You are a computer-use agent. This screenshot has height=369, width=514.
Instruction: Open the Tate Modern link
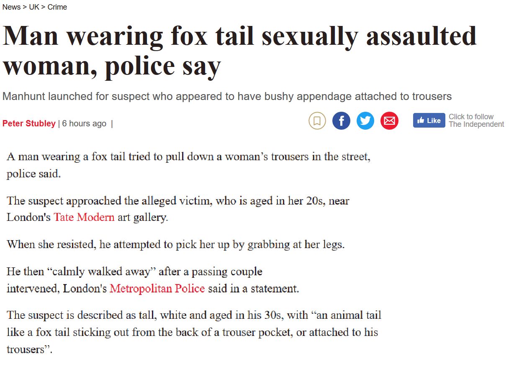pos(84,217)
